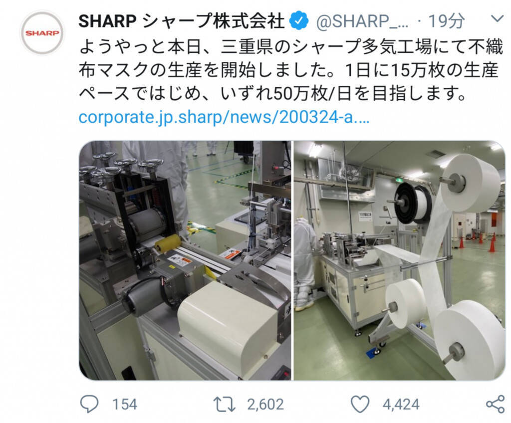Open the tweet options chevron menu
Viewport: 511px width, 423px height.
[x=497, y=19]
